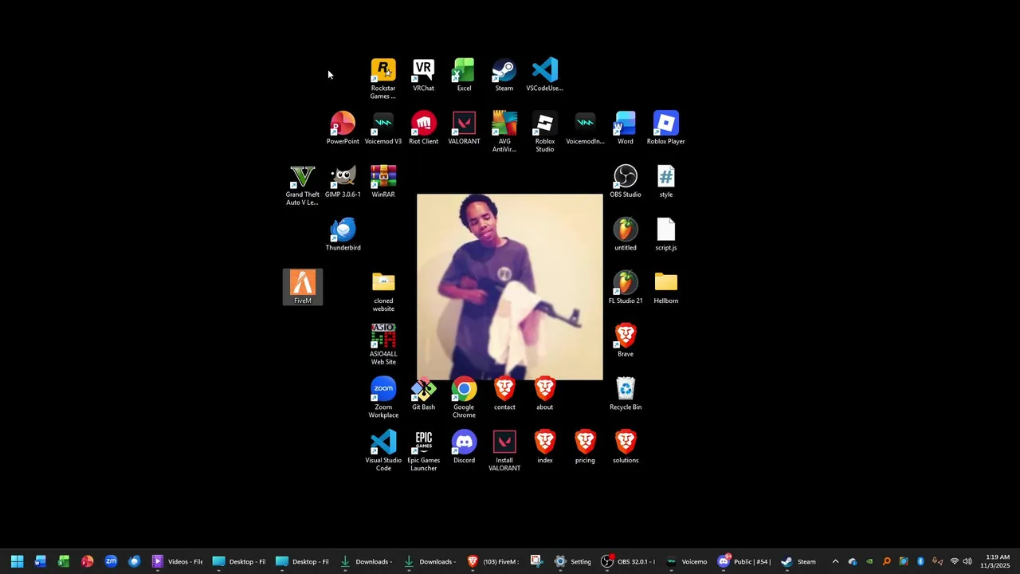Select the PowerPoint desktop shortcut

tap(343, 128)
